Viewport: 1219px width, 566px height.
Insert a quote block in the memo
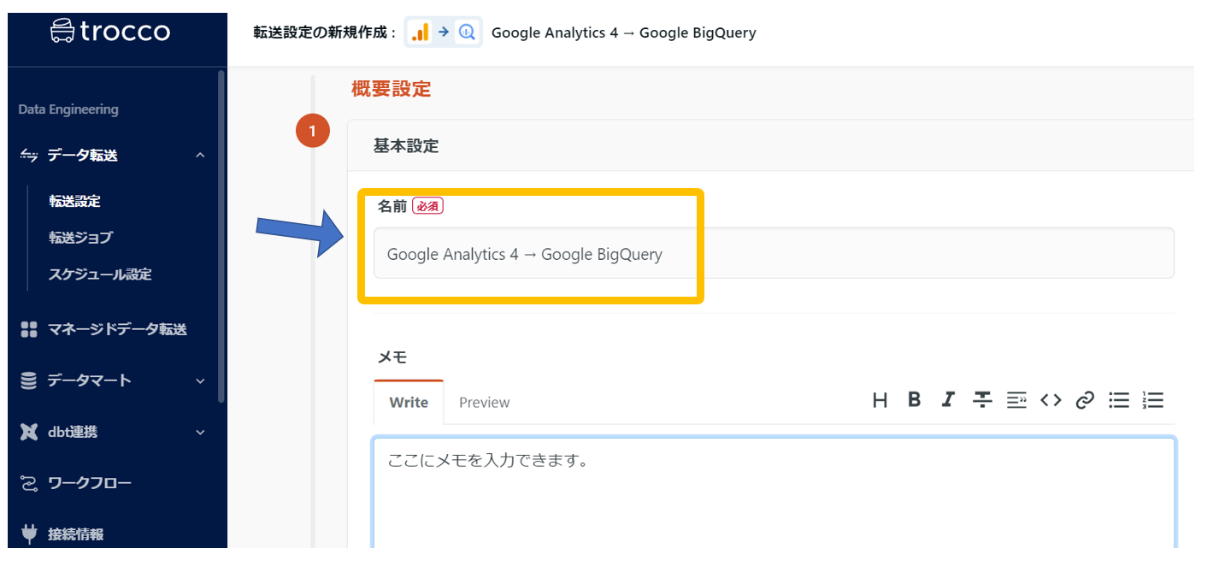1016,399
